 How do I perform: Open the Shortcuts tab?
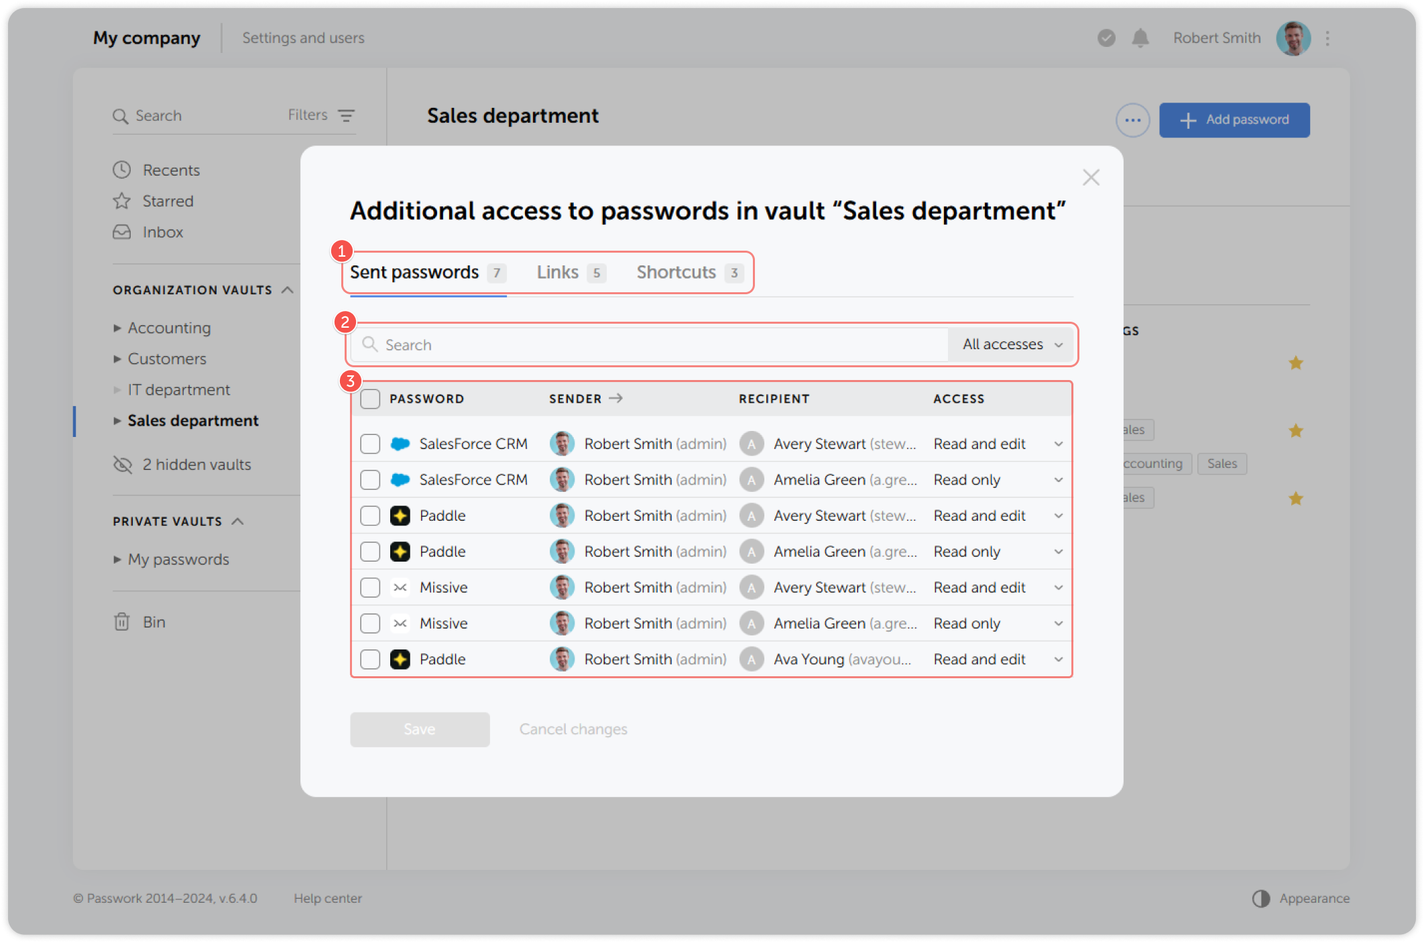pos(676,272)
